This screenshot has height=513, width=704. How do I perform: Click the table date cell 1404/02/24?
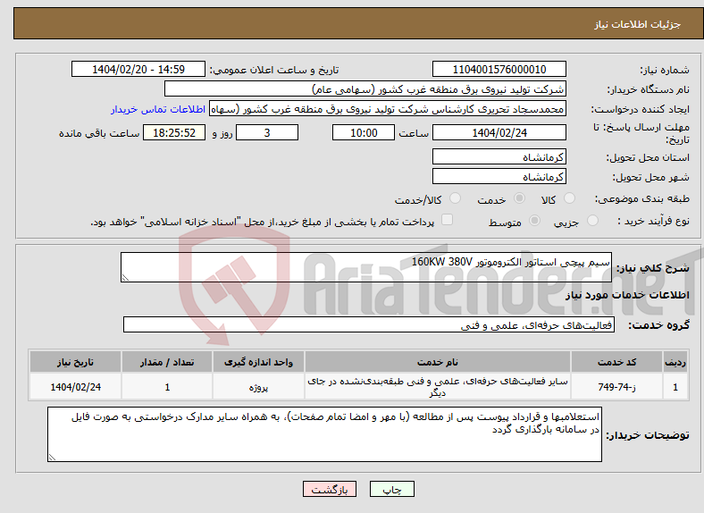click(x=75, y=386)
